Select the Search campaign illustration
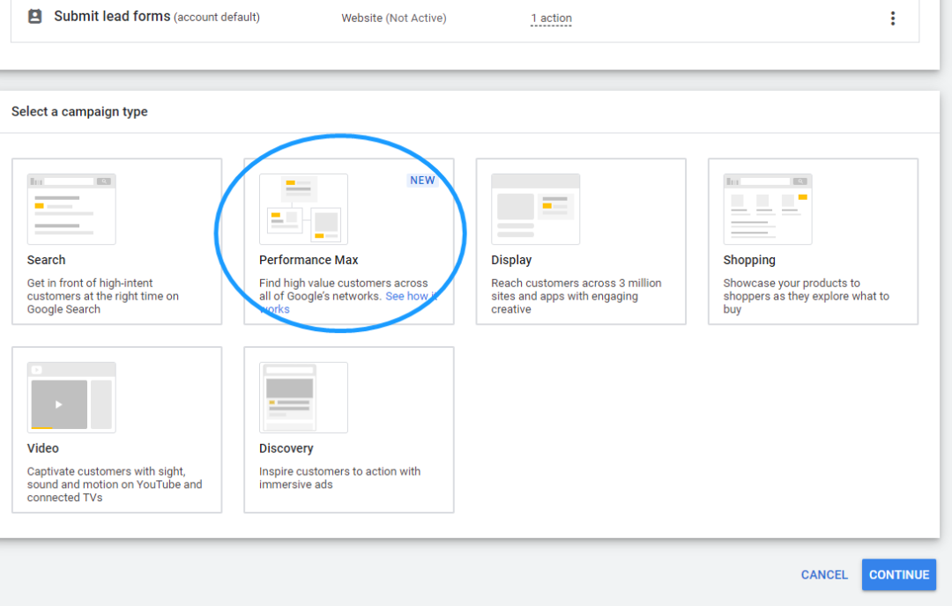 [x=71, y=210]
